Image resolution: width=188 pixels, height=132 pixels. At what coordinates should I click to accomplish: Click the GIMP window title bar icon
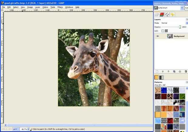click(2, 3)
